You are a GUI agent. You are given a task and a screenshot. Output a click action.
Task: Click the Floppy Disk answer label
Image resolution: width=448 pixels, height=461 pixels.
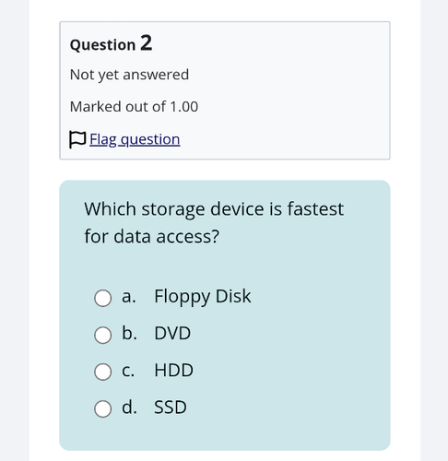pyautogui.click(x=203, y=297)
